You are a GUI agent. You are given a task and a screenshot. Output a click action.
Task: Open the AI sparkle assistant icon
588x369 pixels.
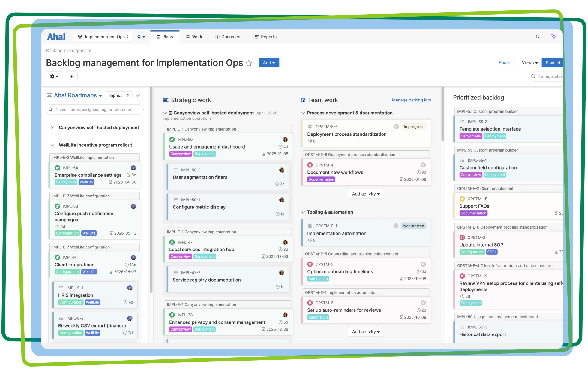[553, 36]
